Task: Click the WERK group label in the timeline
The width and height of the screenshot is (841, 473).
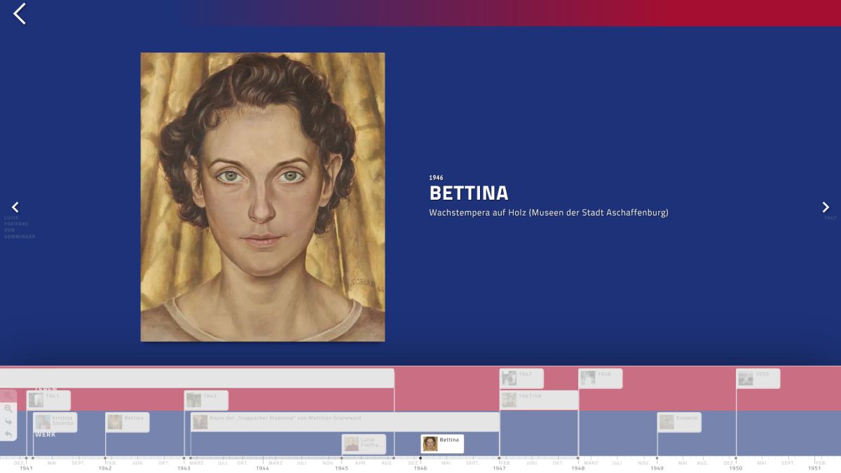Action: click(x=45, y=434)
